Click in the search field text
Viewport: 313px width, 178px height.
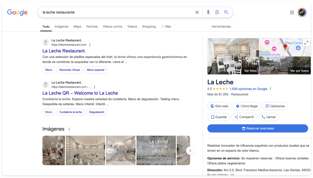(x=58, y=12)
